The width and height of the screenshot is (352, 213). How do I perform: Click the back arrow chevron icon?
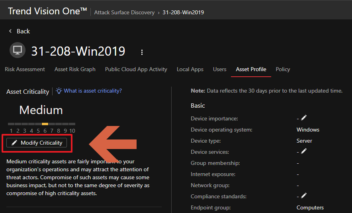(x=10, y=31)
